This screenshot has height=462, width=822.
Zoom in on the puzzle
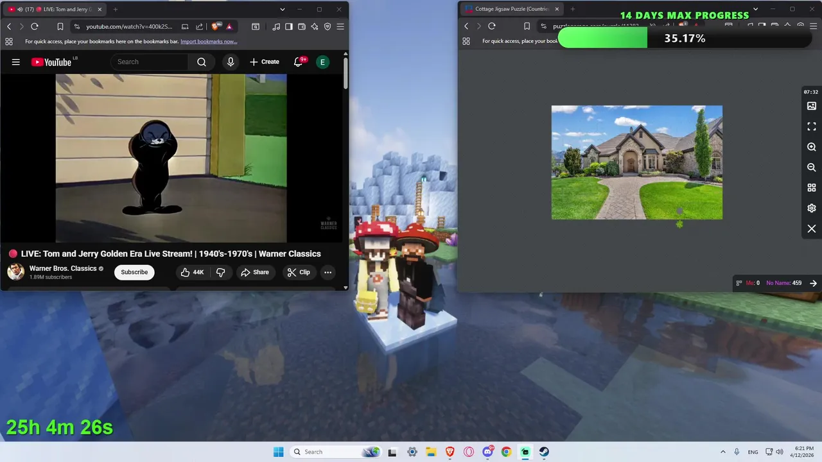click(812, 147)
